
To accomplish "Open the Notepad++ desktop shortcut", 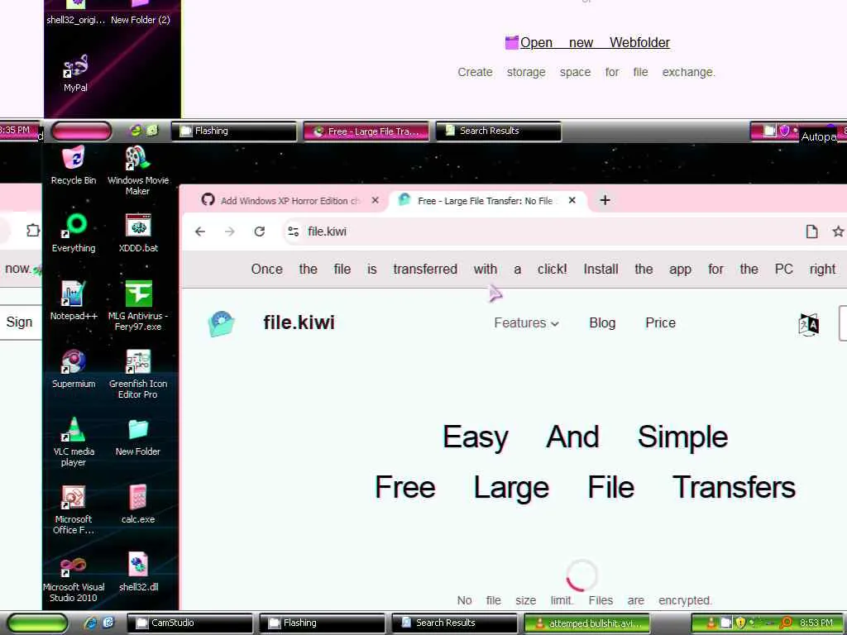I will point(74,300).
